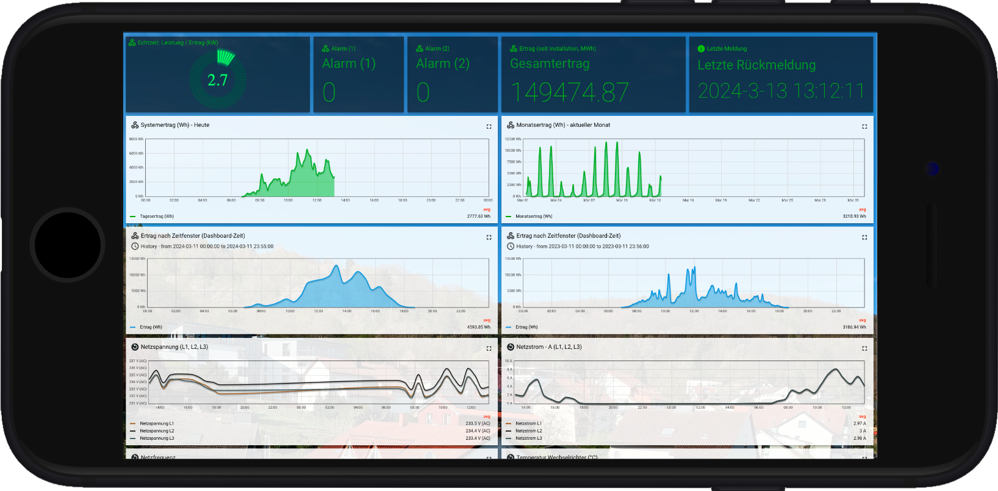The height and width of the screenshot is (491, 998).
Task: Maximize Ertrag nach Zeitfenster 2024-03-11 widget
Action: (x=489, y=237)
